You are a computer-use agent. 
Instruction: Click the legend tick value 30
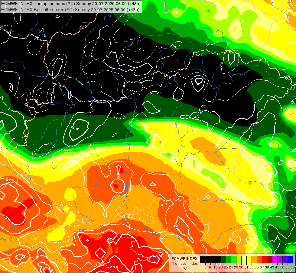(x=241, y=267)
